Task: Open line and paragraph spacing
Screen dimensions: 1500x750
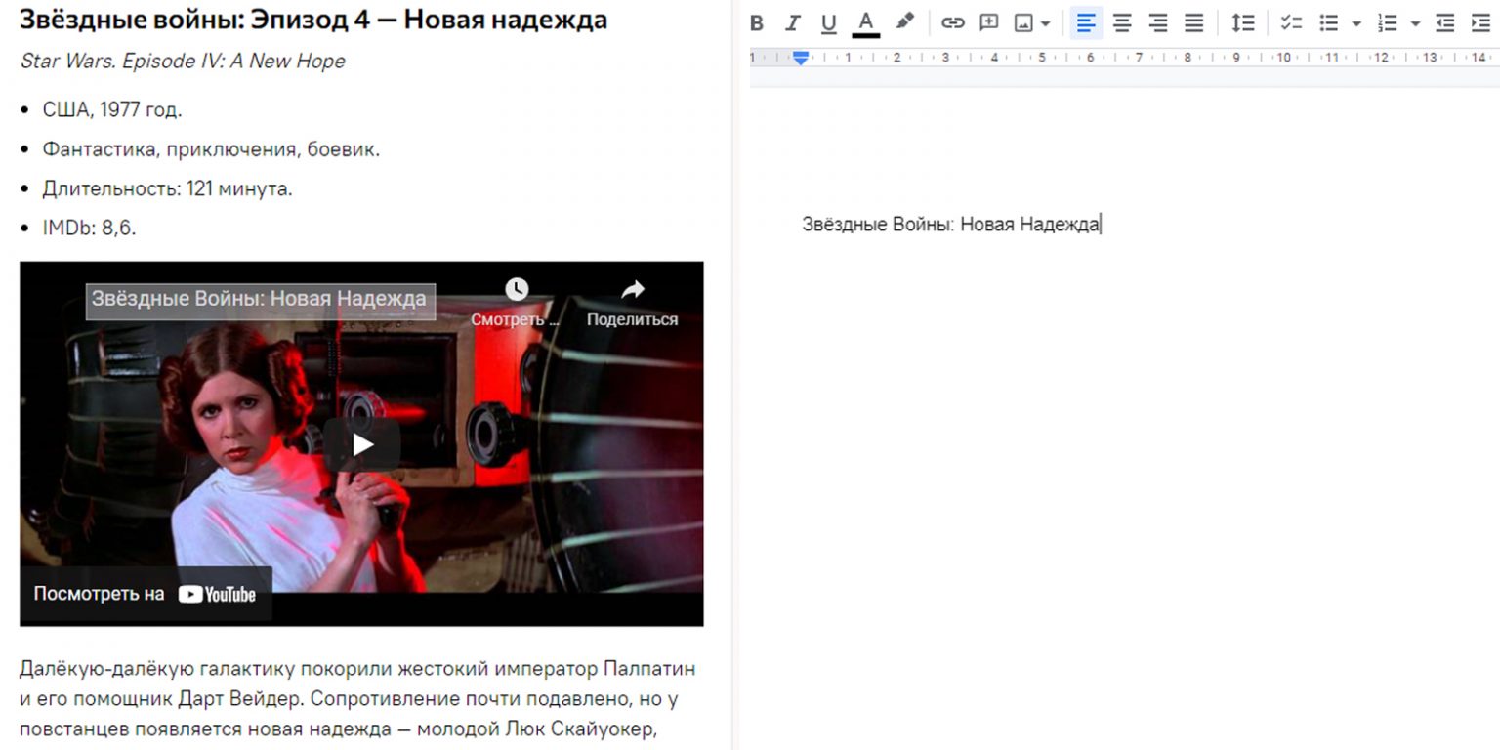Action: [x=1242, y=22]
